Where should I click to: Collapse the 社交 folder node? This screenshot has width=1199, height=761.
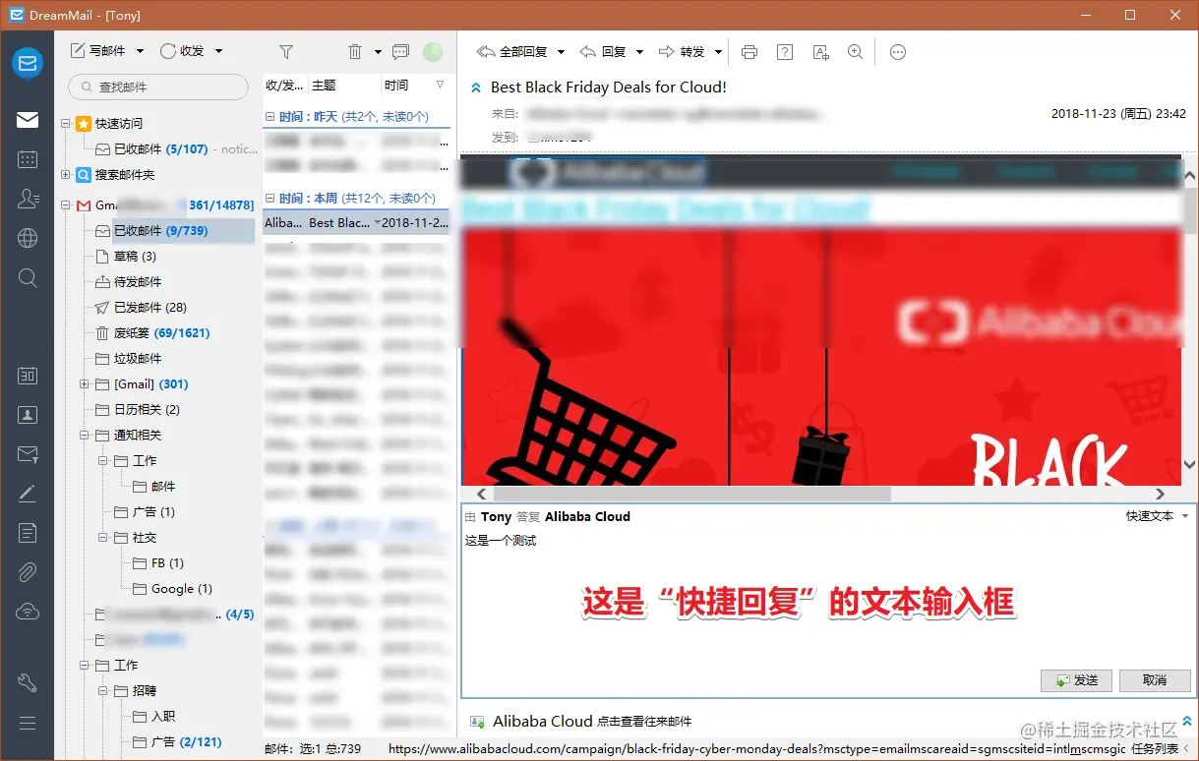103,538
